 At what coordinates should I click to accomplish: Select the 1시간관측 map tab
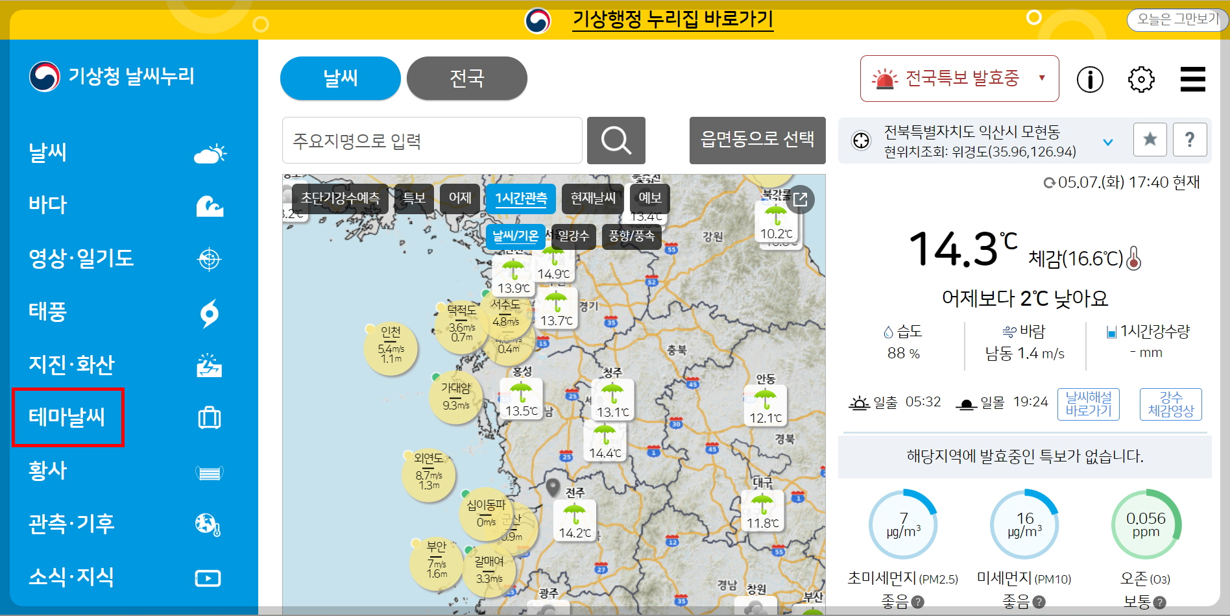[521, 199]
